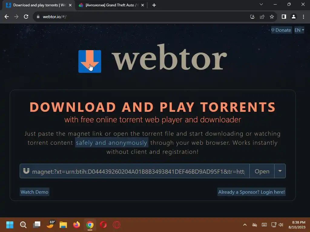Click the Donate button

pyautogui.click(x=281, y=30)
